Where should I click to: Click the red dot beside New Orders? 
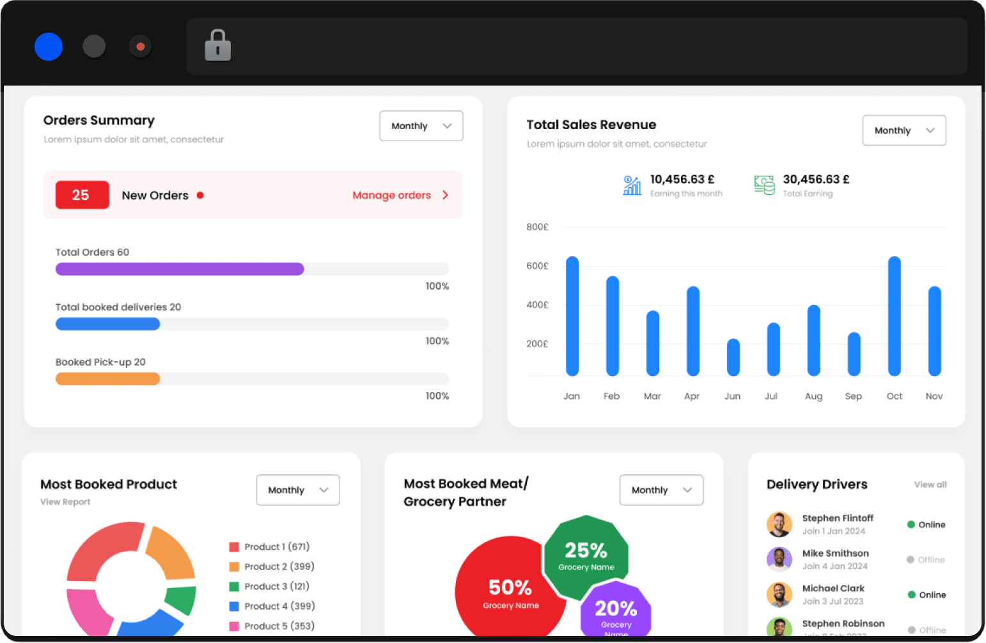(x=200, y=196)
